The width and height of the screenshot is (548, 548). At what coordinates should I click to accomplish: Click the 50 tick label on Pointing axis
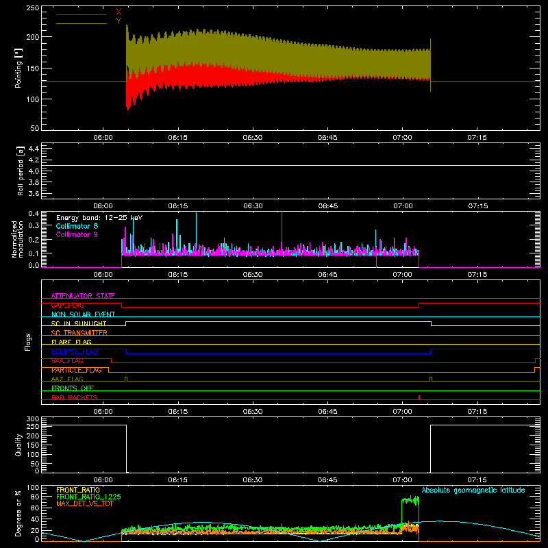point(35,128)
